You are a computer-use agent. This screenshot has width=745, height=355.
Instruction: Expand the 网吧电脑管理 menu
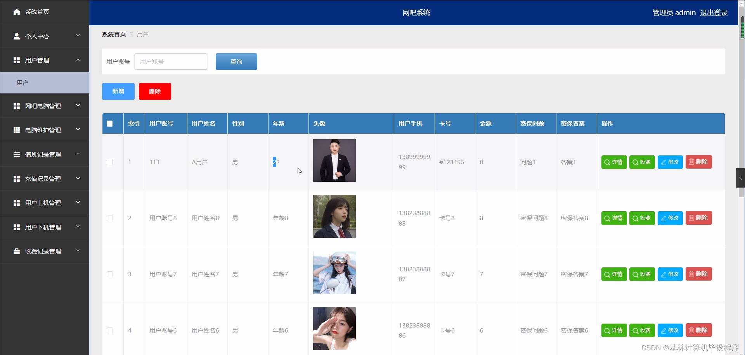point(45,105)
